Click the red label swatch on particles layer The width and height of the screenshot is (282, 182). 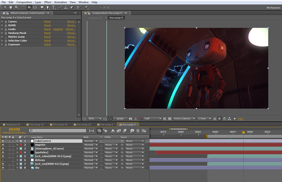pos(20,152)
